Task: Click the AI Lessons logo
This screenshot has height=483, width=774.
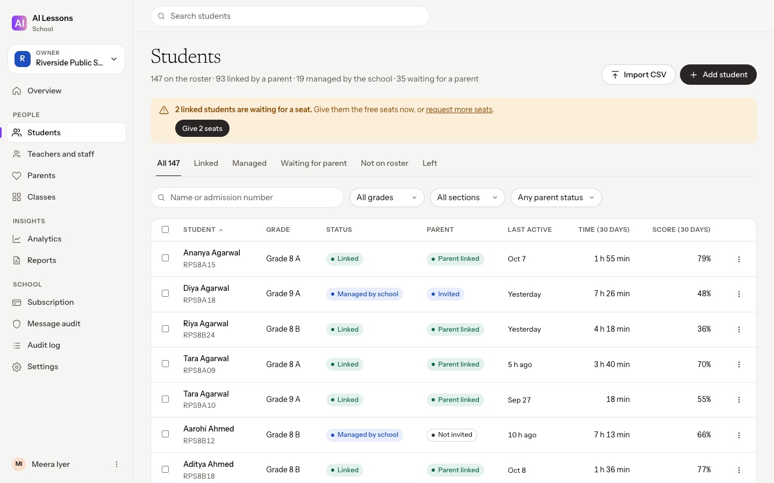Action: (x=19, y=23)
